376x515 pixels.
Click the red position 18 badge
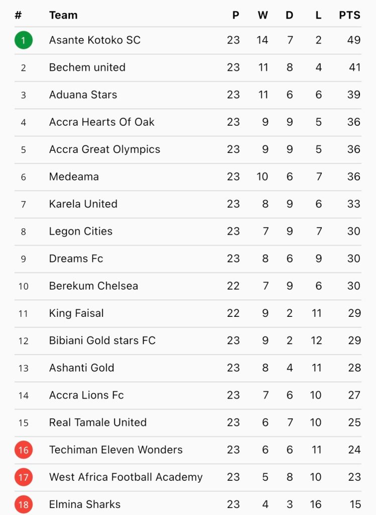[x=24, y=504]
